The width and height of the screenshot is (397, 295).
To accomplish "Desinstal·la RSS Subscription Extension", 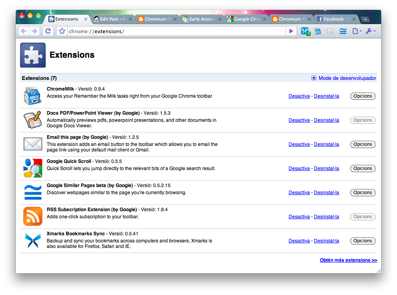I will (x=327, y=217).
